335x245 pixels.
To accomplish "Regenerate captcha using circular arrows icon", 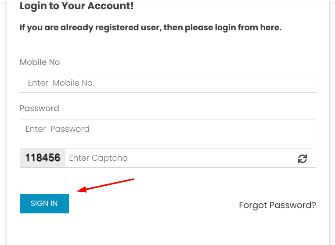I will tap(303, 159).
